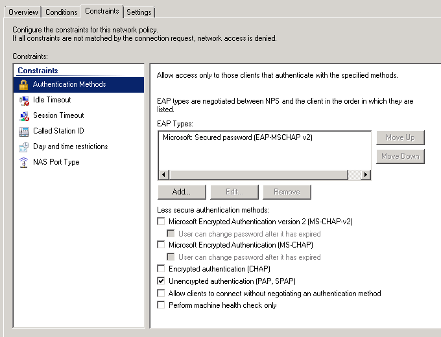The image size is (441, 337).
Task: Click the Add... button for EAP types
Action: 182,192
